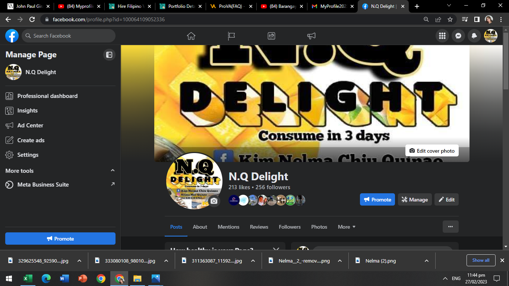Screen dimensions: 509x286
Task: Open Microsoft Edge from the taskbar
Action: [x=46, y=279]
